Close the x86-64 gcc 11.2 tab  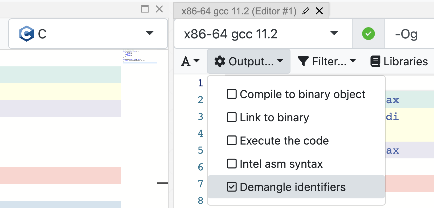[x=319, y=11]
